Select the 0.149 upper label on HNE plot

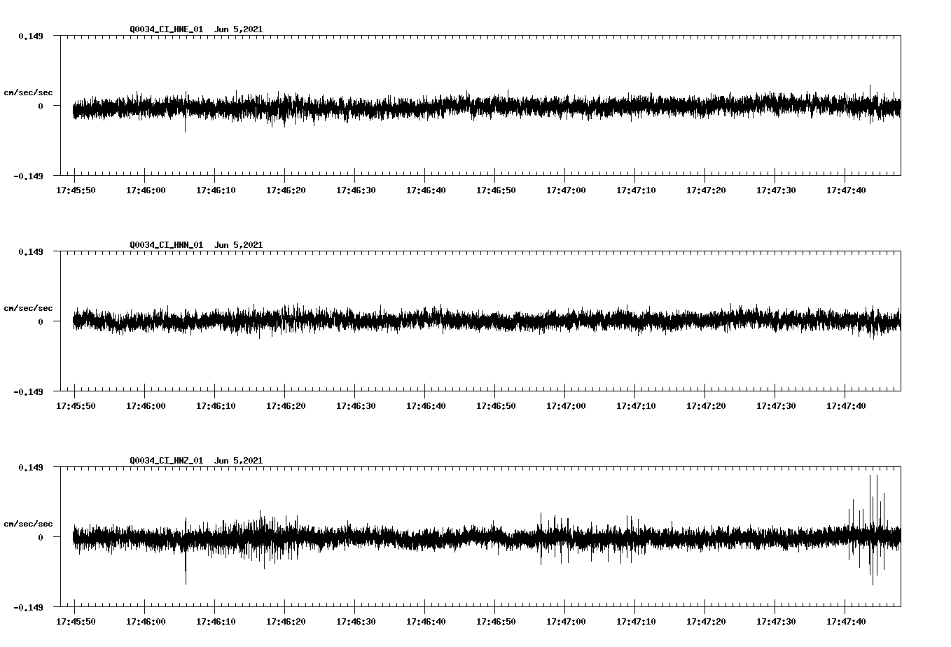tap(30, 36)
